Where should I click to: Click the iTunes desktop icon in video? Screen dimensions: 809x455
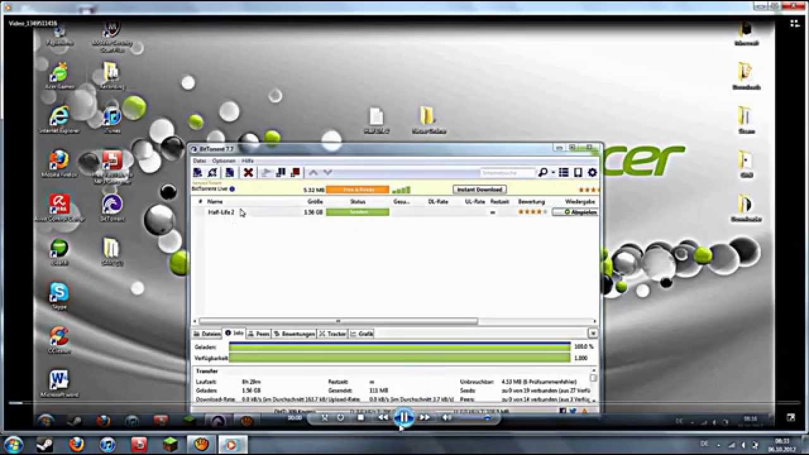point(112,119)
